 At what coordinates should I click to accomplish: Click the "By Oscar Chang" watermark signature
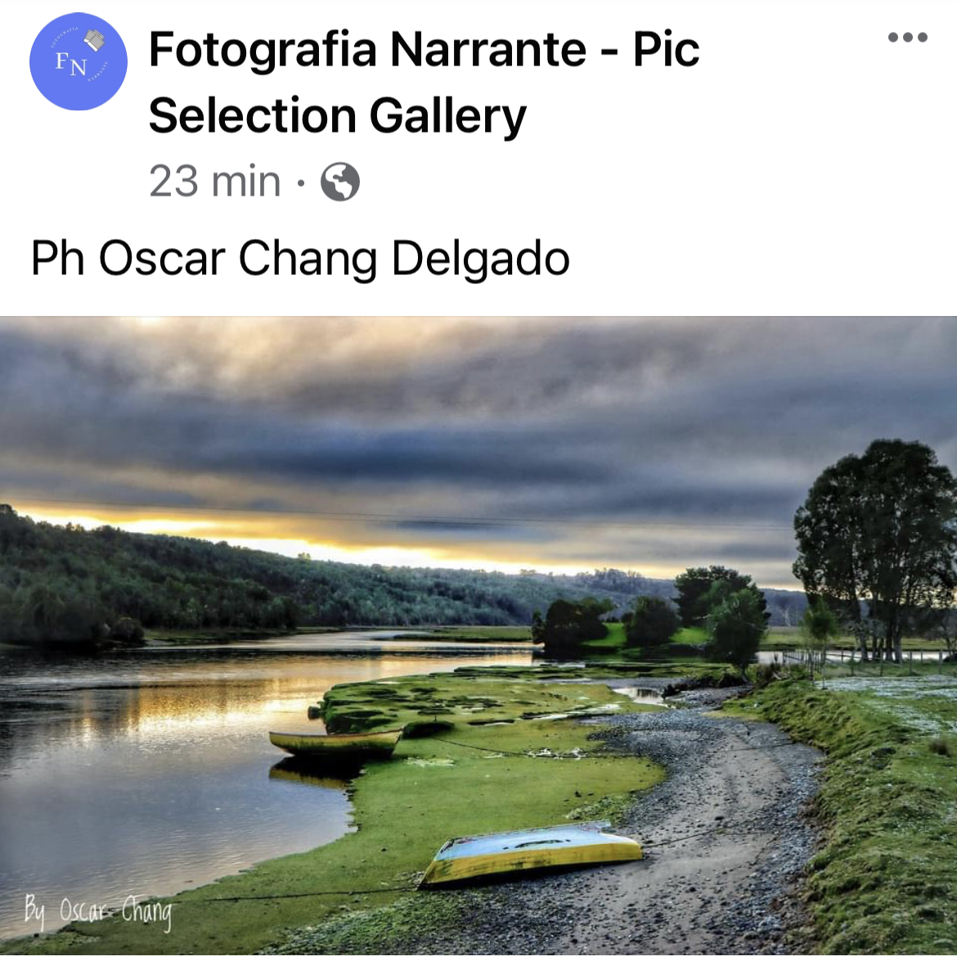[x=98, y=911]
